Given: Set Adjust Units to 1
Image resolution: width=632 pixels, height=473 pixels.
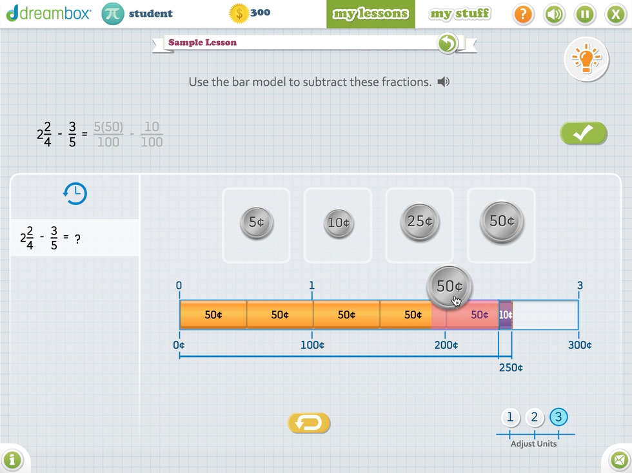Looking at the screenshot, I should click(510, 418).
